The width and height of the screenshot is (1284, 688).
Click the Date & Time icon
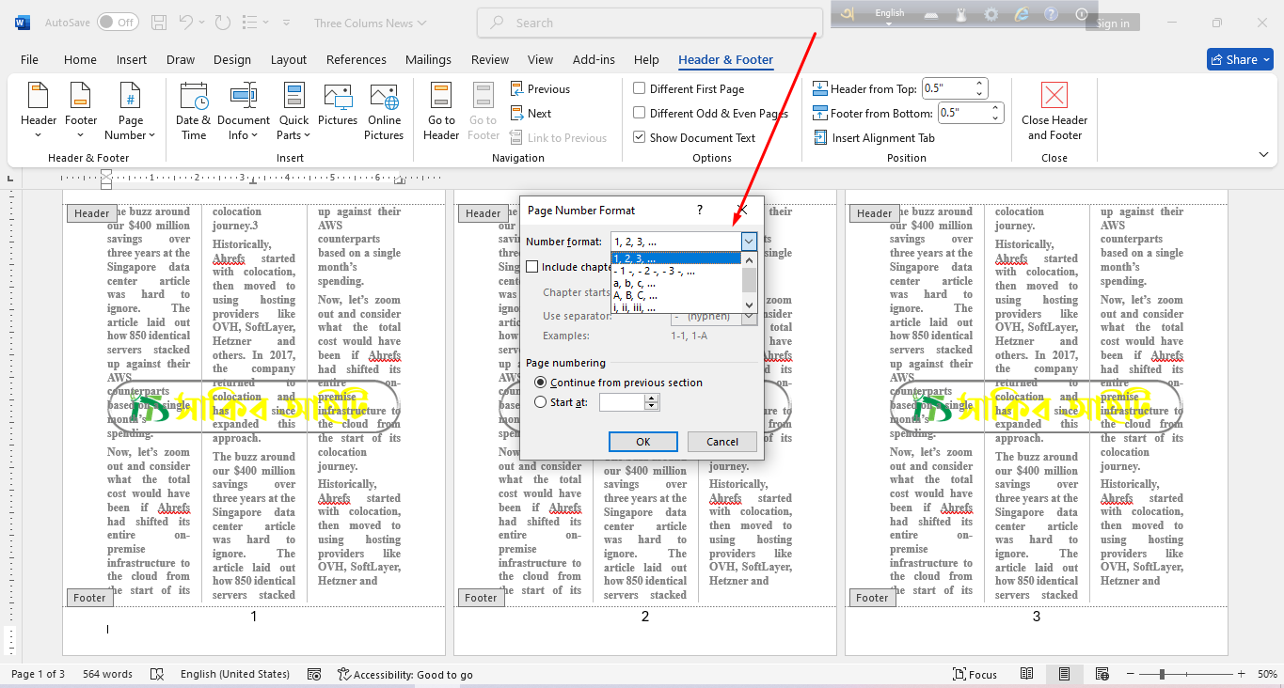[193, 98]
